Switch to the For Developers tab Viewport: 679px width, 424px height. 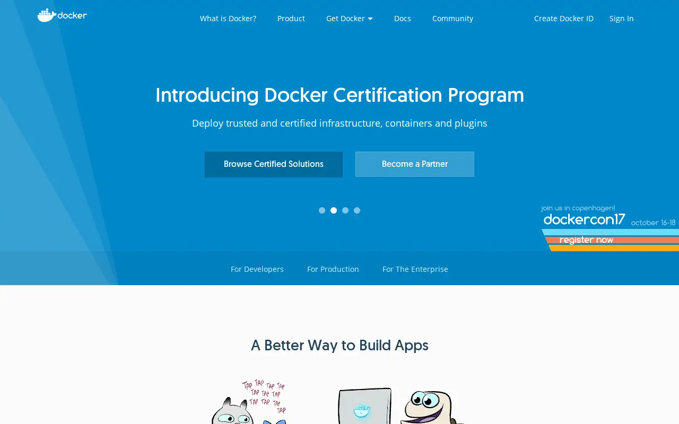coord(257,269)
